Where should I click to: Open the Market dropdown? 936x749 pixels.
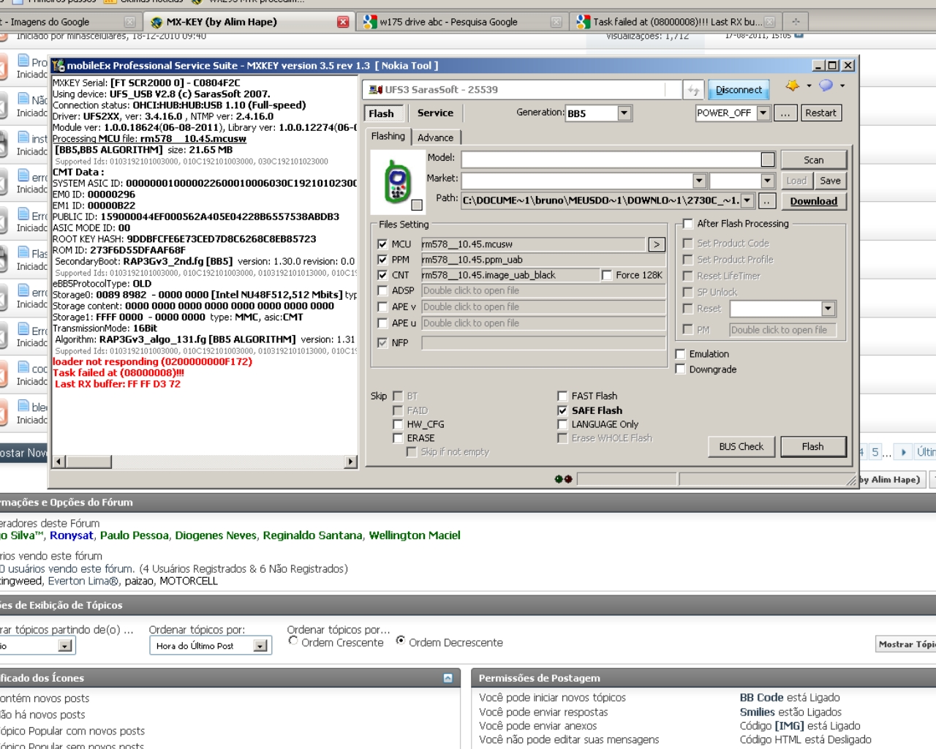(699, 181)
